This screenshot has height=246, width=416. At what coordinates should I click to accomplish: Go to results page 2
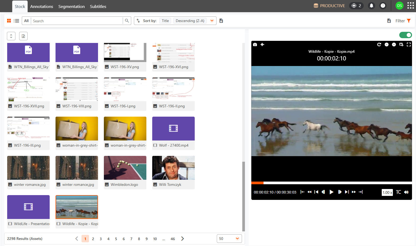pyautogui.click(x=93, y=239)
